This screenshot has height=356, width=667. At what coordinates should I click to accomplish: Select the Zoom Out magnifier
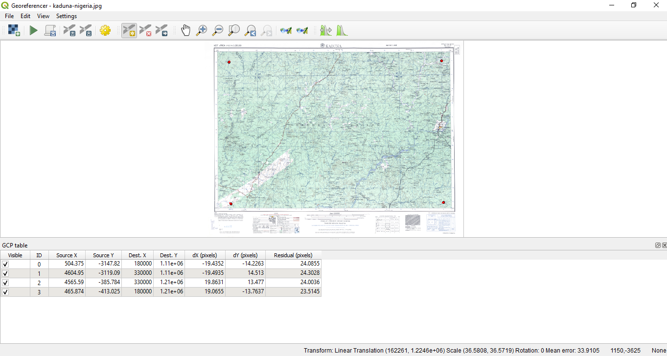point(218,30)
